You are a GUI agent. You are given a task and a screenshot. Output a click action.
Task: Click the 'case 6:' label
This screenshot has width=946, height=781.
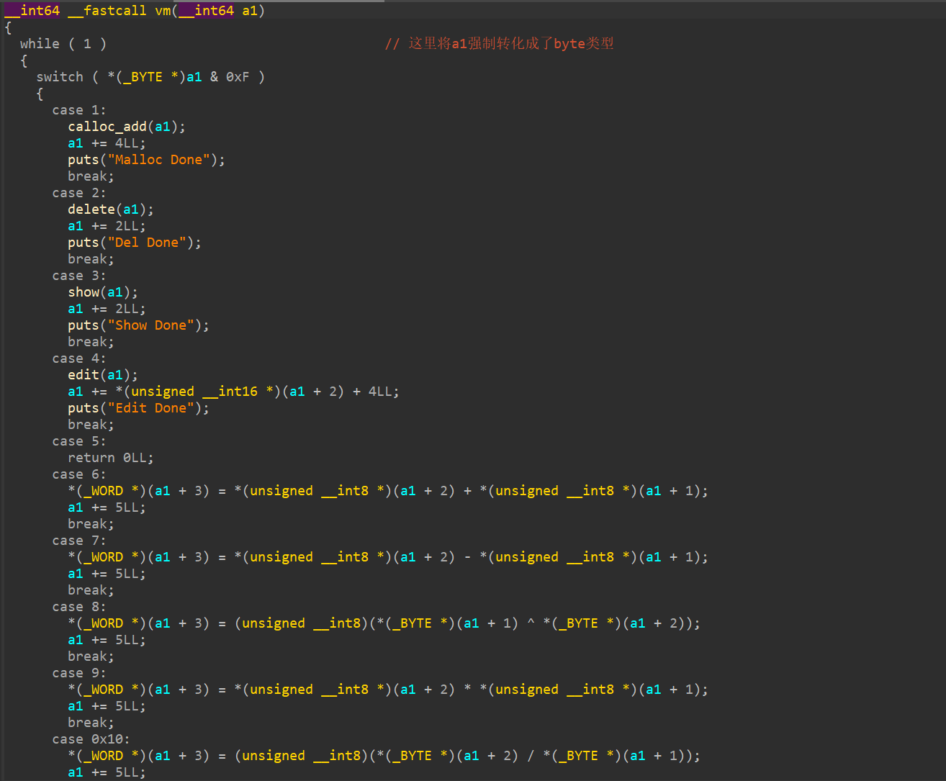(79, 474)
